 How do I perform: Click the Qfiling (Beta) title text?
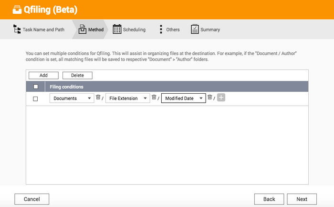(x=51, y=10)
